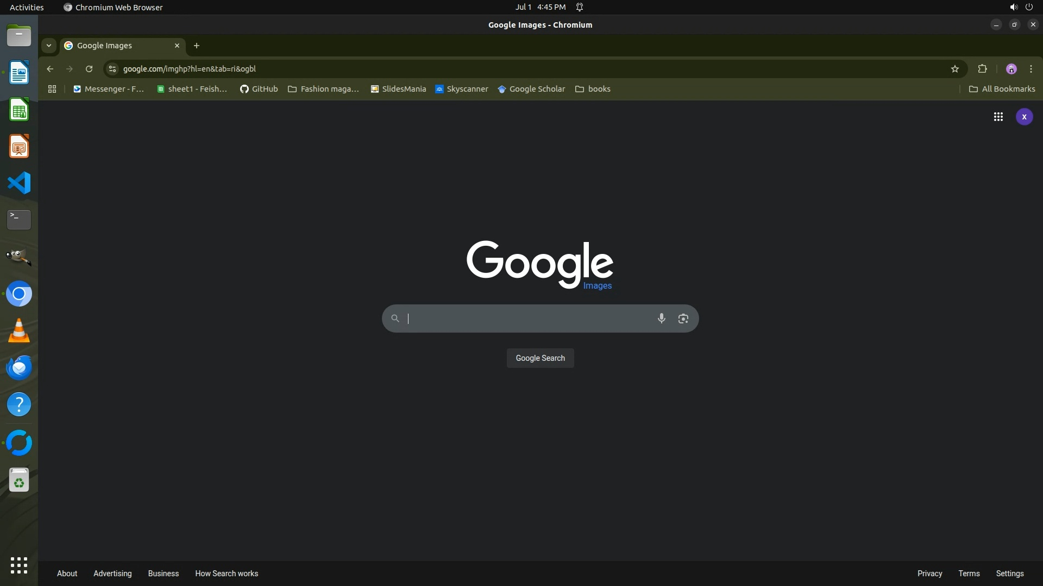The image size is (1043, 586).
Task: Open Chromium three-dot menu
Action: (1031, 69)
